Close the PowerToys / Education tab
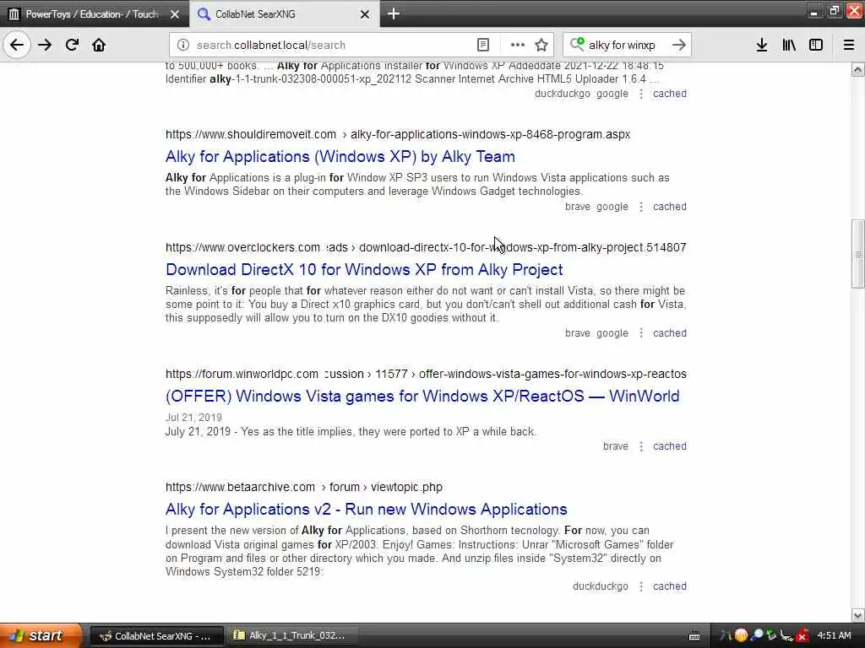 point(175,14)
